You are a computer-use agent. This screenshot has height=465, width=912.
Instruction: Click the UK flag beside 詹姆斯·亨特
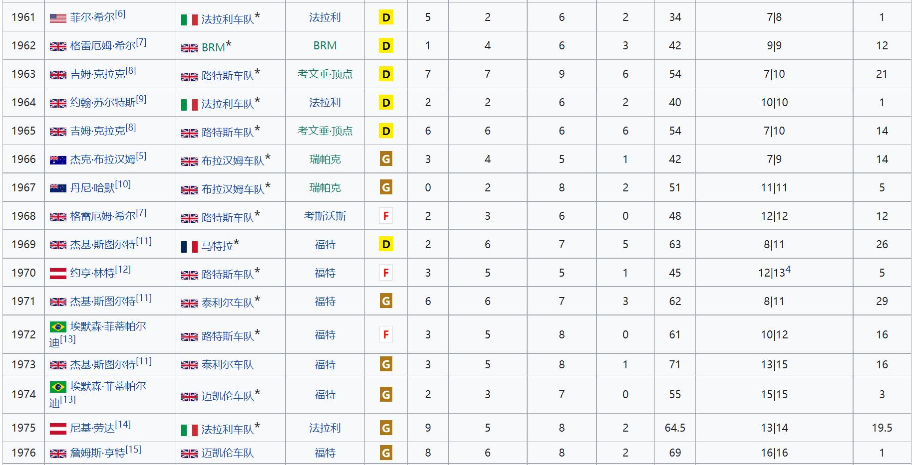coord(58,454)
